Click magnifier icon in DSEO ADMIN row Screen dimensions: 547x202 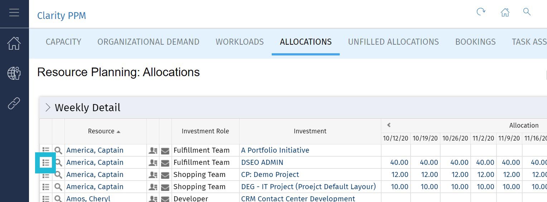coord(58,163)
